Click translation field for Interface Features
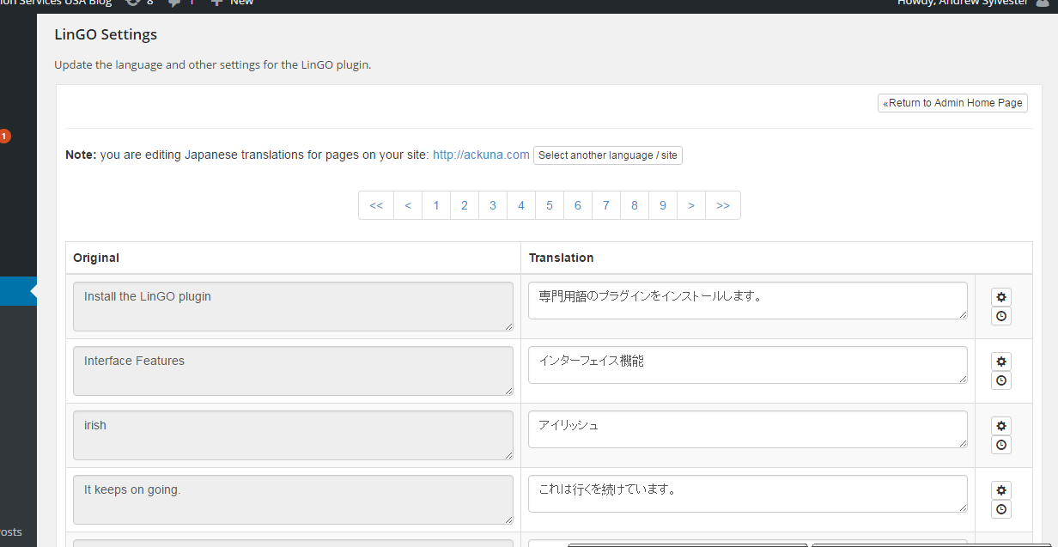Viewport: 1058px width, 547px height. [x=748, y=365]
